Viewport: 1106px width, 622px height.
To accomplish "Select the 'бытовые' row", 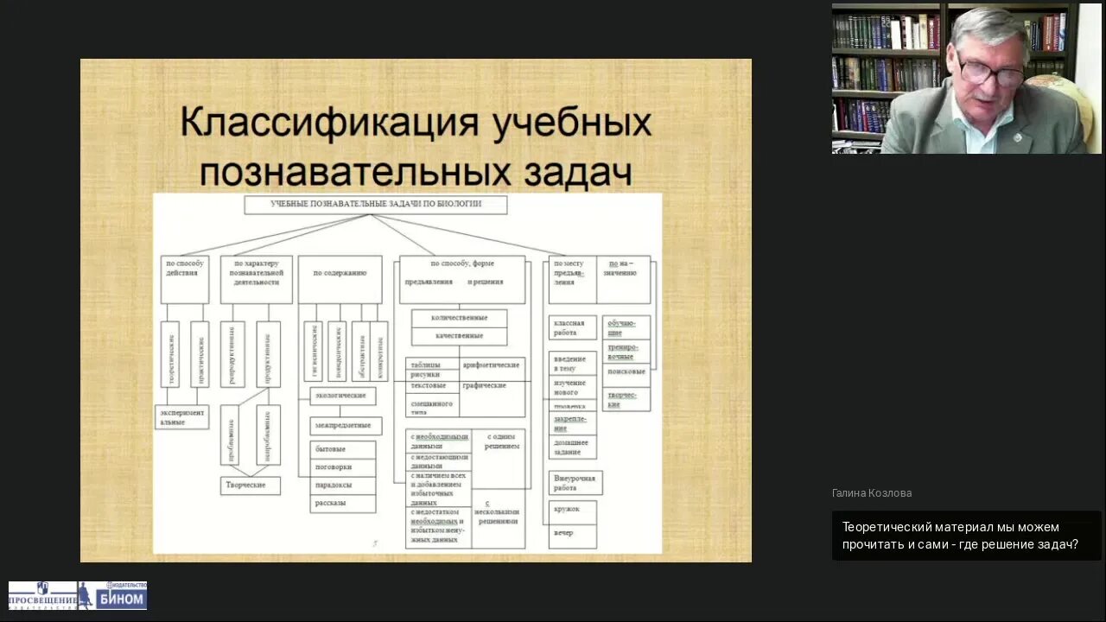I will point(343,449).
